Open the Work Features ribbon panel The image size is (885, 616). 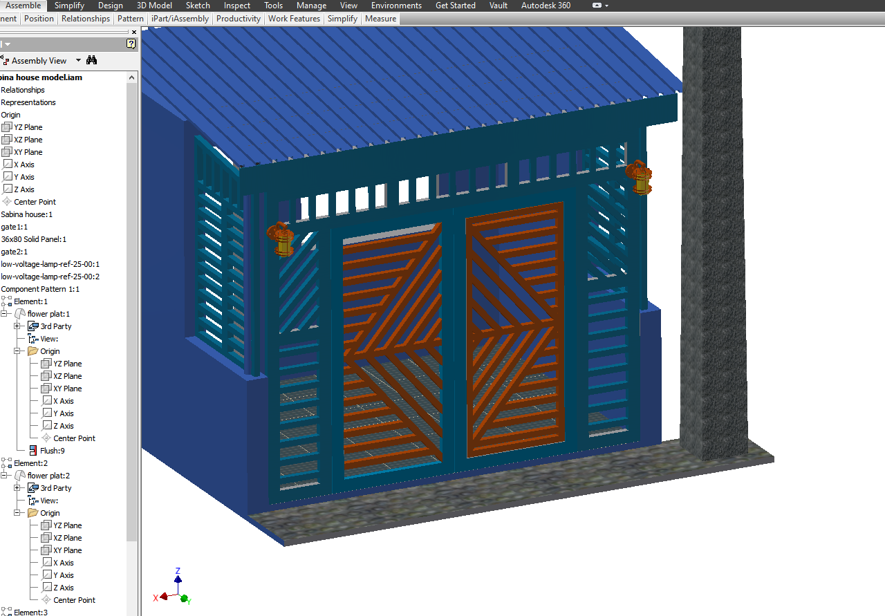pyautogui.click(x=294, y=19)
